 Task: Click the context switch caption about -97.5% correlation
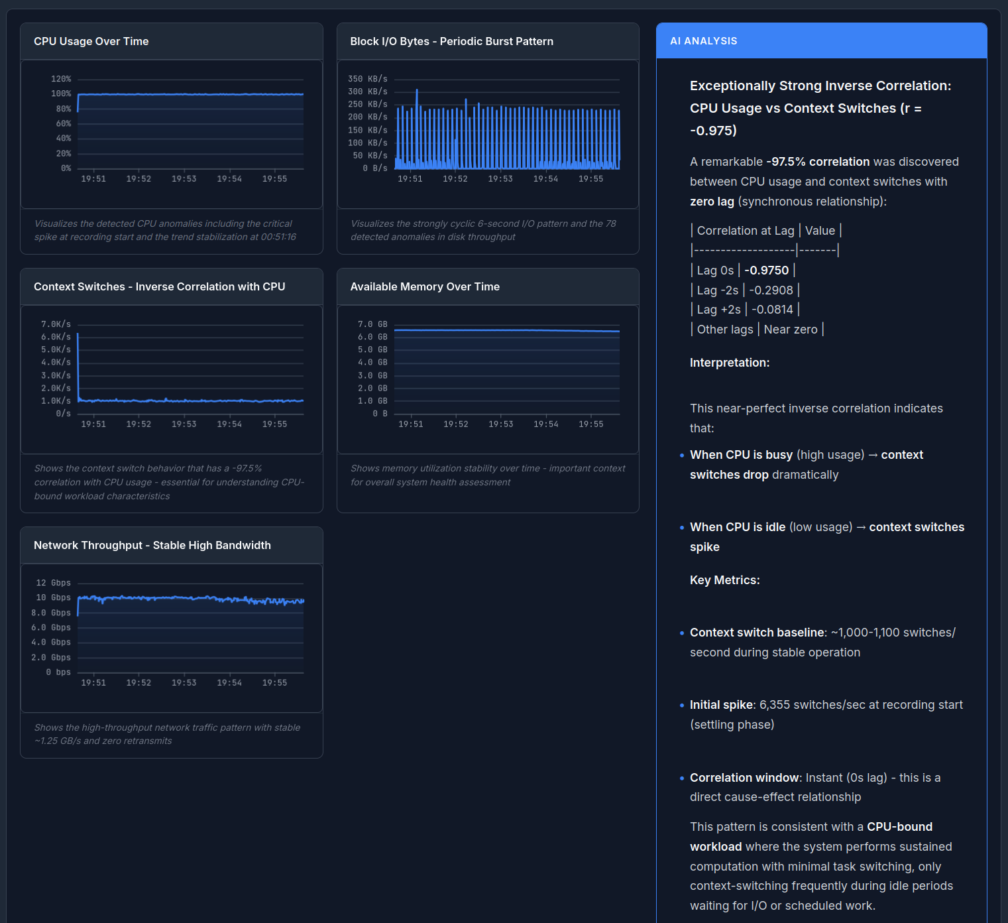pos(169,482)
